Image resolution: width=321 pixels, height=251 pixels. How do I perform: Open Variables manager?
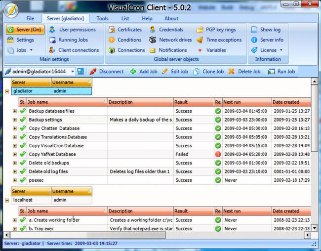click(x=212, y=50)
